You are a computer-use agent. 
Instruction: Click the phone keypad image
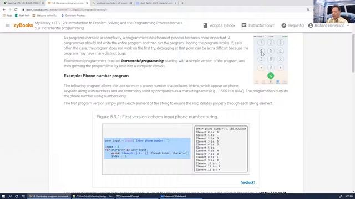pyautogui.click(x=271, y=60)
